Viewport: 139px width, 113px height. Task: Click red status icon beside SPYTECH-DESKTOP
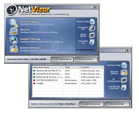pyautogui.click(x=34, y=80)
